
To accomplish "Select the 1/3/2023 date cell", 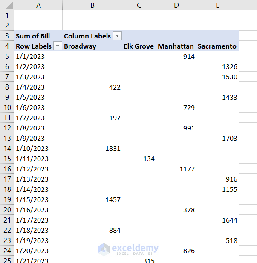I will [38, 77].
